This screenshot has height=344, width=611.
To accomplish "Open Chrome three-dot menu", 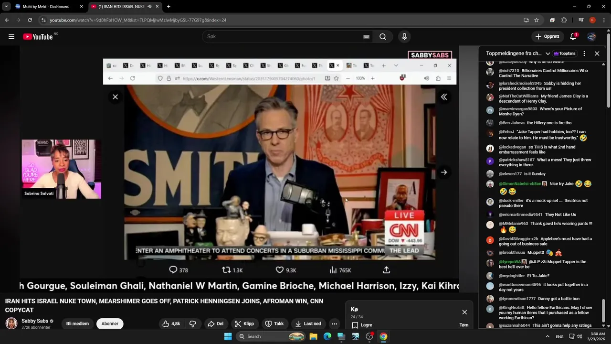I will (x=604, y=20).
